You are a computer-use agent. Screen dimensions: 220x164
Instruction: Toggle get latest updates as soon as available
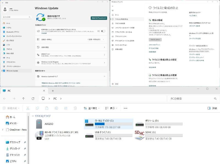(x=103, y=31)
